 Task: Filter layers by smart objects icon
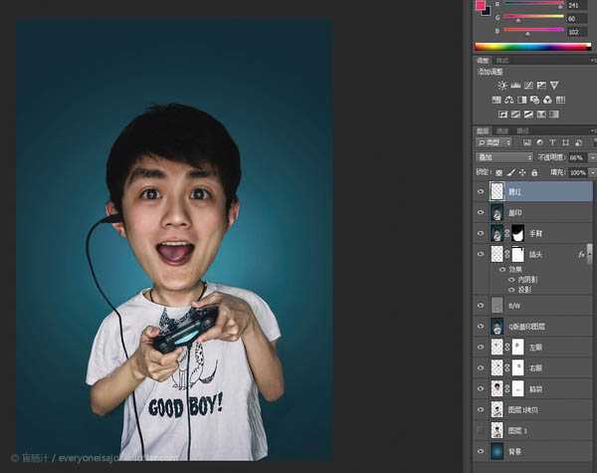point(578,142)
